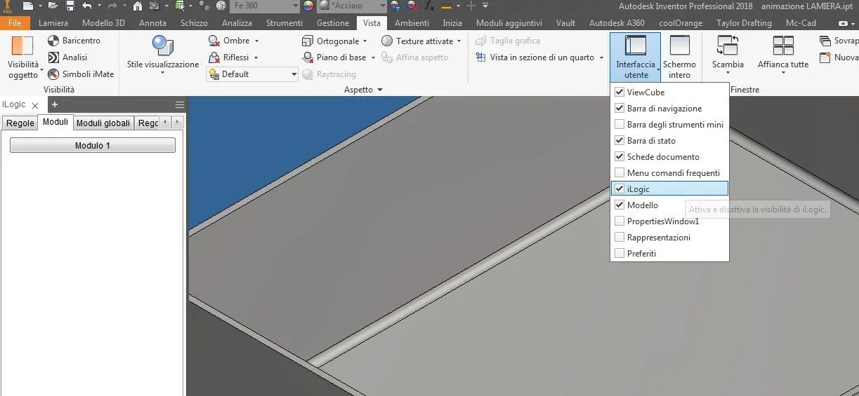Check the Preferiti option
Image resolution: width=859 pixels, height=396 pixels.
(619, 254)
